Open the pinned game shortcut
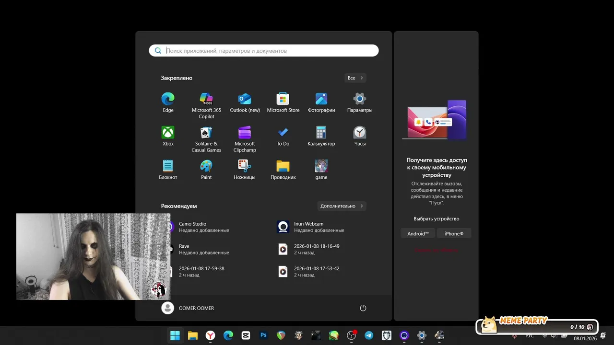Viewport: 614px width, 345px height. point(321,170)
